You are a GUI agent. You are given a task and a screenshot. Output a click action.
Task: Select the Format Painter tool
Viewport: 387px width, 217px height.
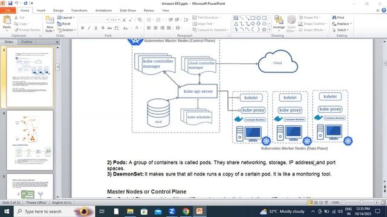click(27, 30)
